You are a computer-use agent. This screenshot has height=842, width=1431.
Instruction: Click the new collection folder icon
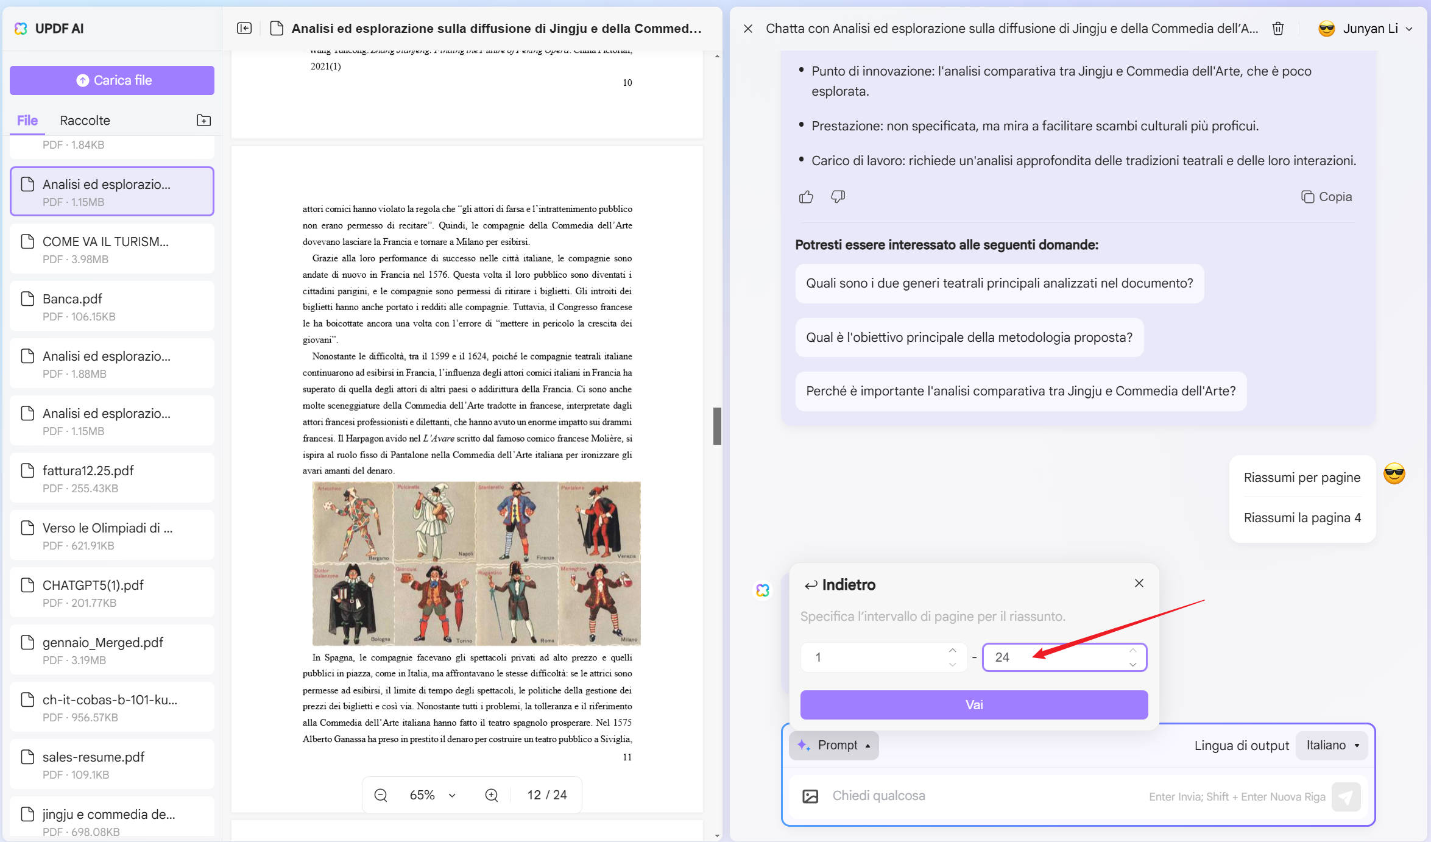point(203,120)
